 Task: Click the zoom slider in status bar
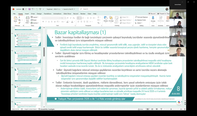click(x=171, y=109)
